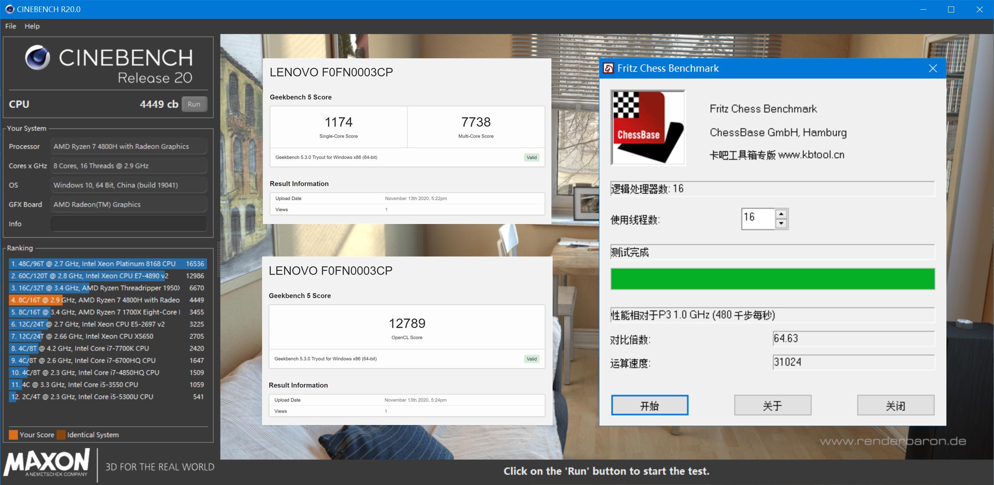Open the File menu
Image resolution: width=994 pixels, height=485 pixels.
(10, 26)
